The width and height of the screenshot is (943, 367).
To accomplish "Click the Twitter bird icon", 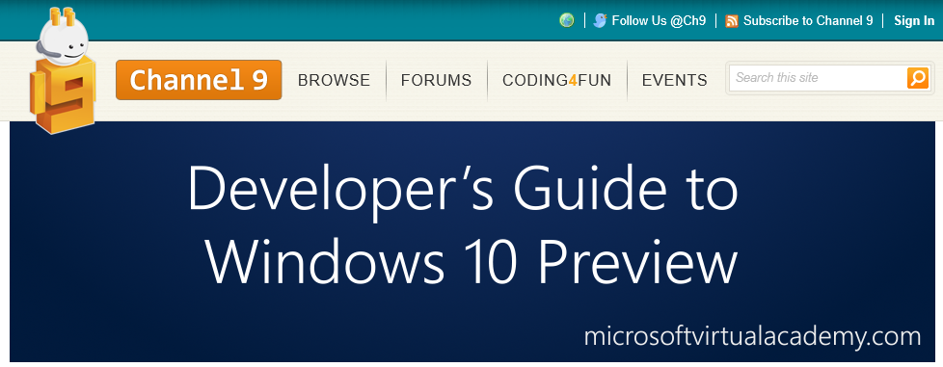I will (600, 20).
